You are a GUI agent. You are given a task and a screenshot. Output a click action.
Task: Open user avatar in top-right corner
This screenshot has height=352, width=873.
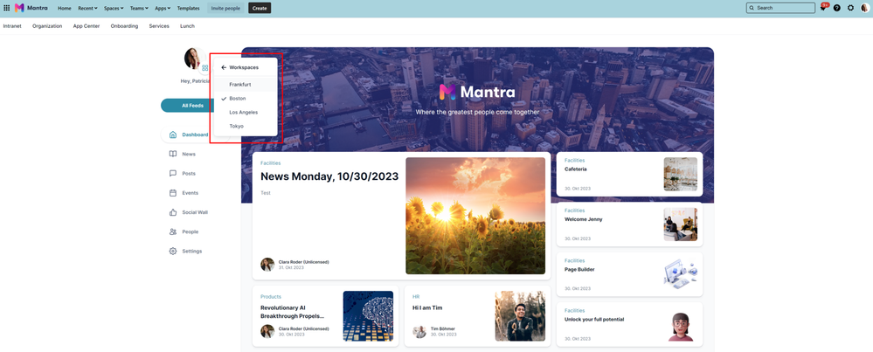point(864,9)
